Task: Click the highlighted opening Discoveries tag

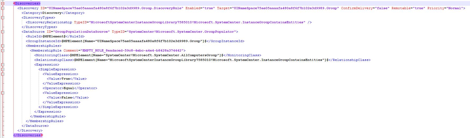Action: pyautogui.click(x=27, y=3)
